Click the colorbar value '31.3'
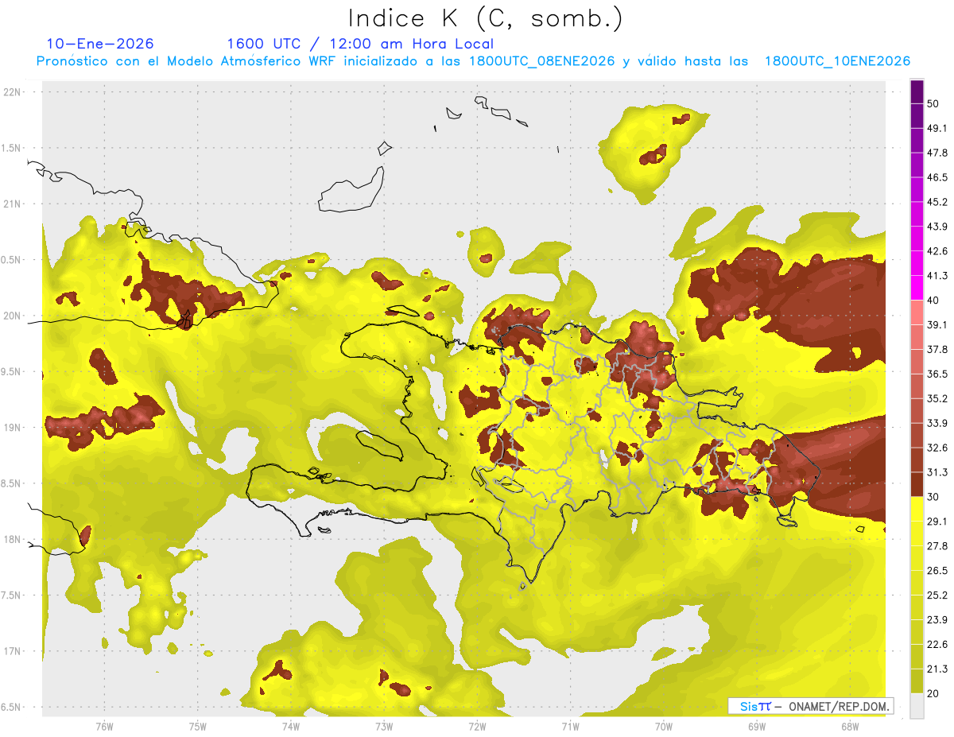954x737 pixels. [937, 472]
